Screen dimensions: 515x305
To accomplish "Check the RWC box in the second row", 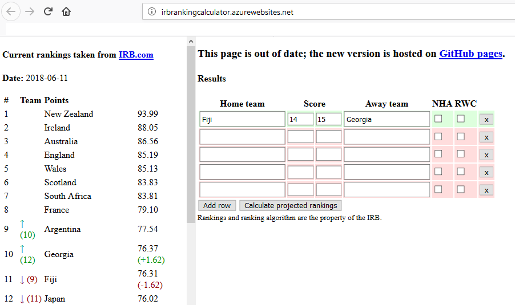I will coord(461,136).
